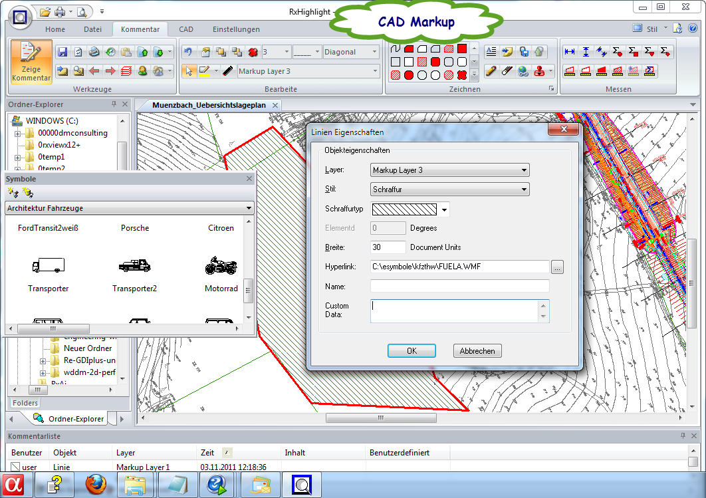
Task: Click the Abbrechen button
Action: click(477, 351)
